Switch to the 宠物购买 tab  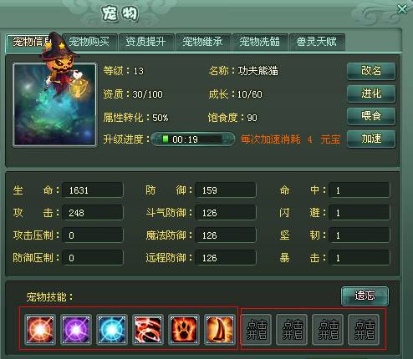(89, 42)
